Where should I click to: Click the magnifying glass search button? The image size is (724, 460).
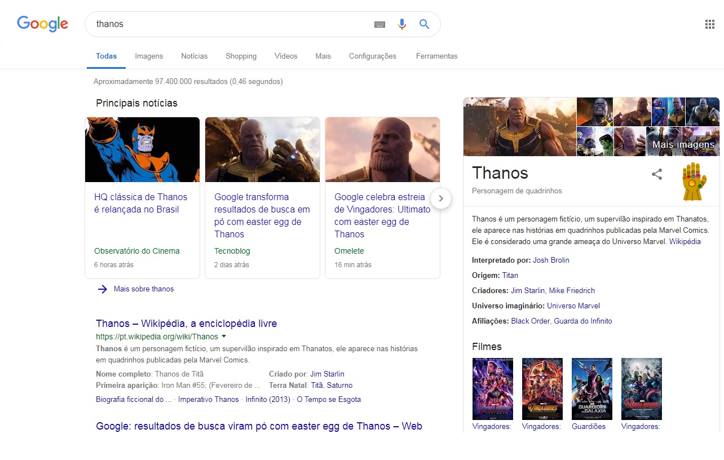(425, 24)
